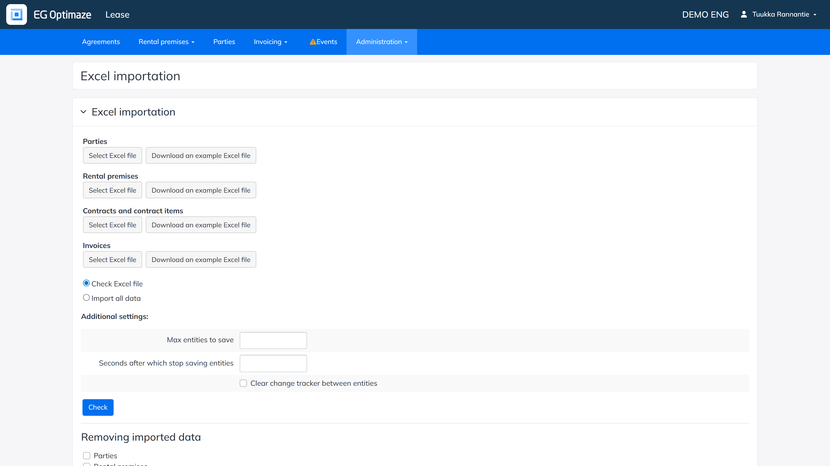The height and width of the screenshot is (466, 830).
Task: Click the EG Optimaze logo icon
Action: (x=16, y=14)
